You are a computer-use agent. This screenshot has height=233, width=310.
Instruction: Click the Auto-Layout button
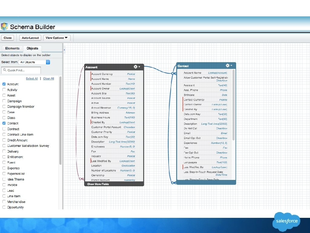[30, 38]
